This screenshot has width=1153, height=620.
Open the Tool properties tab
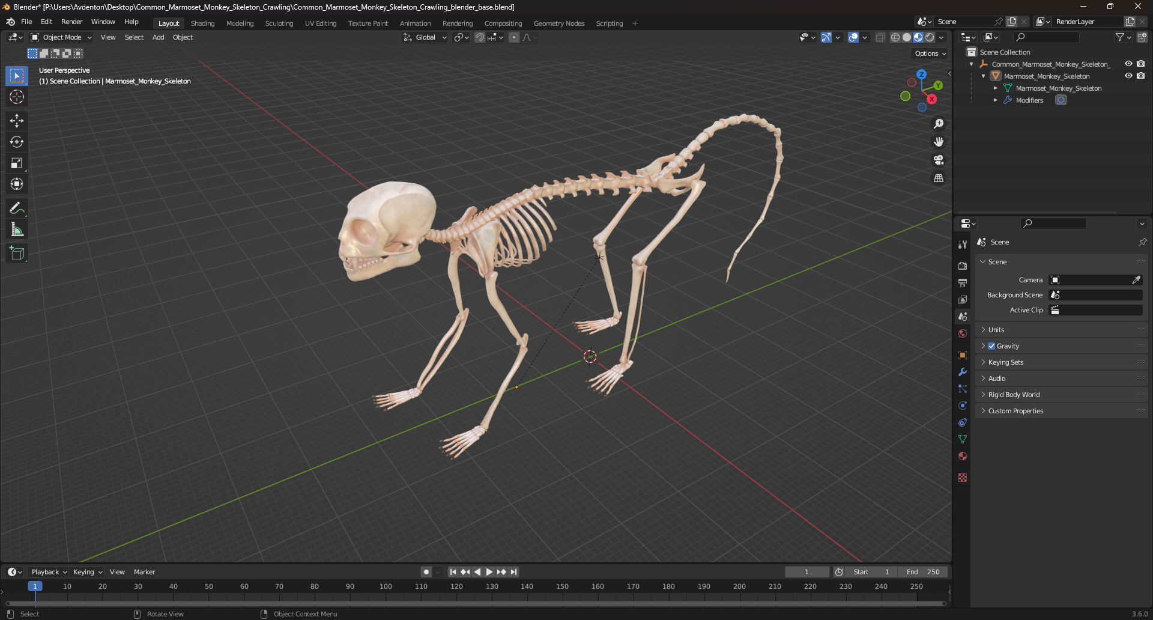click(x=963, y=245)
